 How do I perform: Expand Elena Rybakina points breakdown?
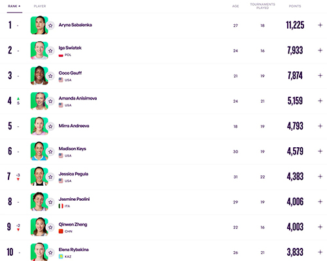320,252
